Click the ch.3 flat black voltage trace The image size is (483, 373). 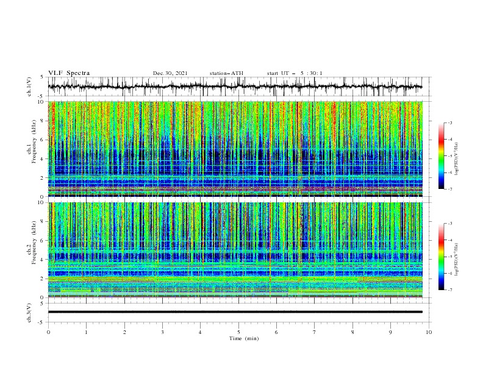235,312
